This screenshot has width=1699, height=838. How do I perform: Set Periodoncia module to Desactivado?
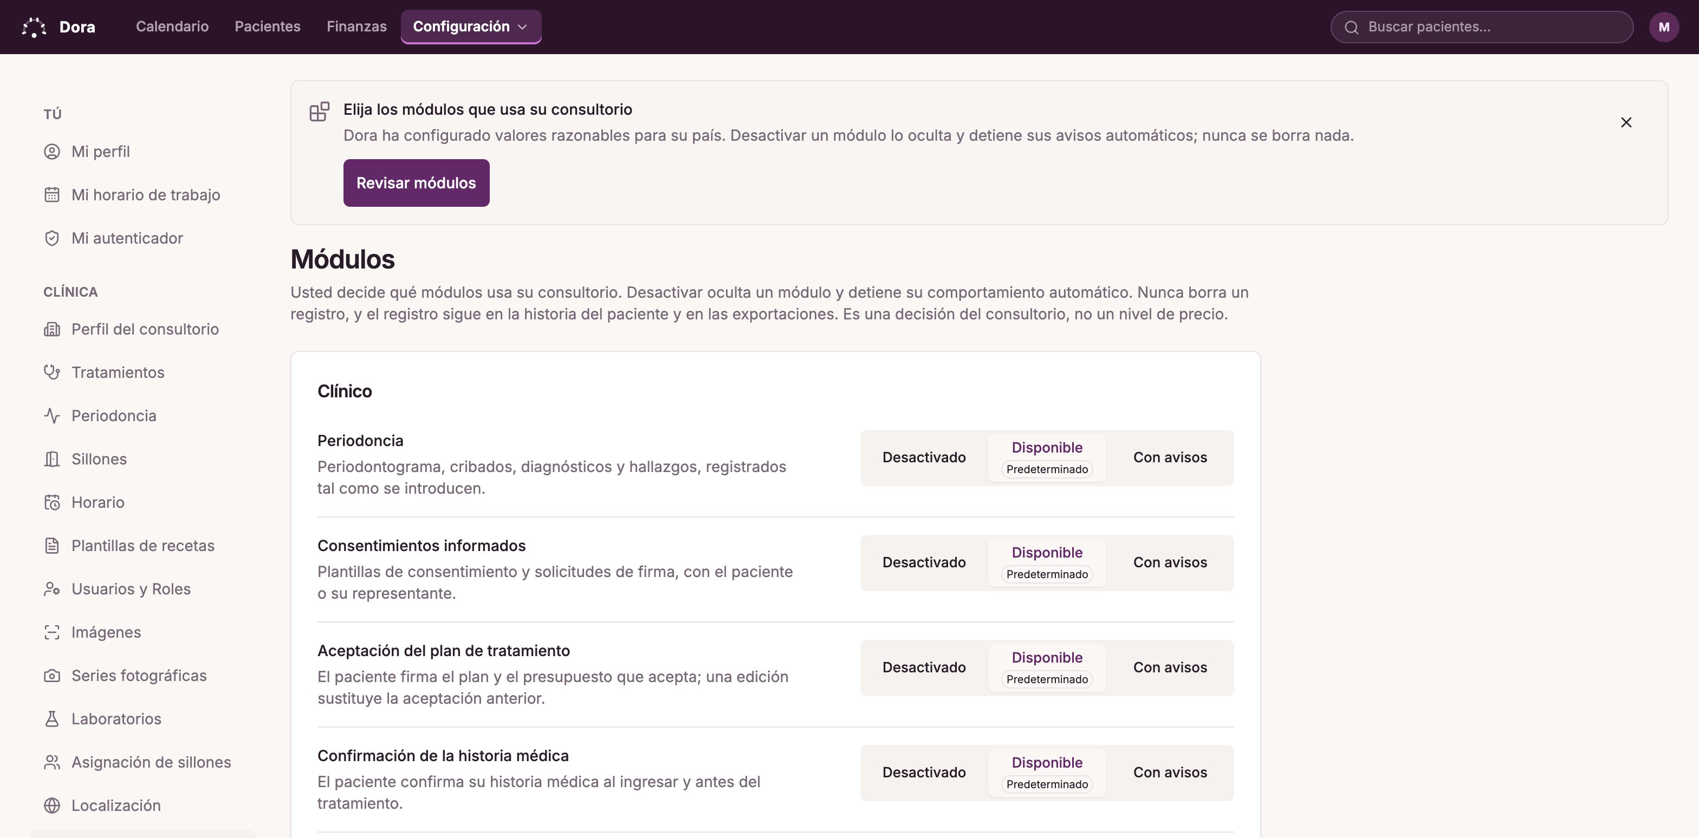tap(924, 458)
